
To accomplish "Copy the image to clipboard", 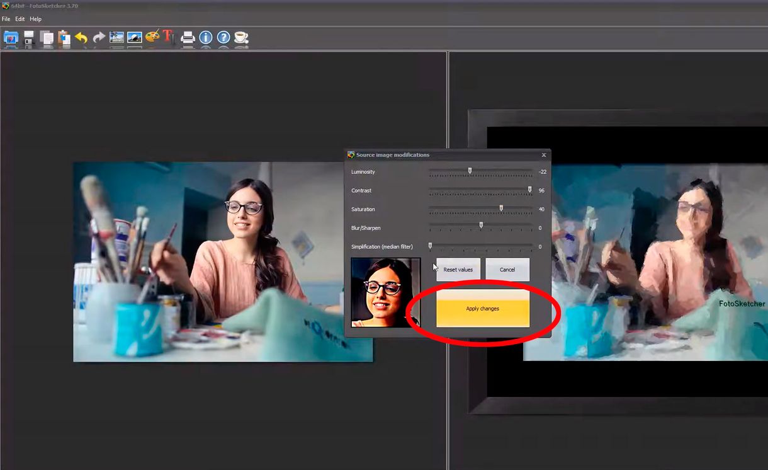I will point(46,38).
